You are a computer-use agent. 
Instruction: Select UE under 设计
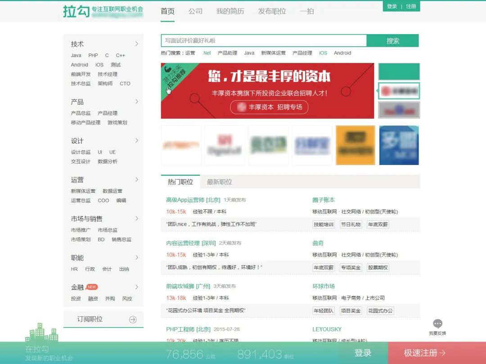[x=112, y=152]
